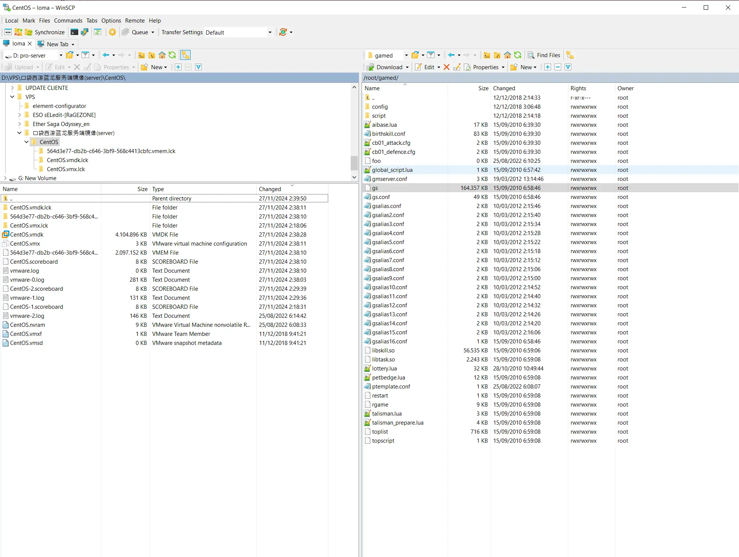Expand the Queue dropdown arrow
This screenshot has width=739, height=557.
click(x=153, y=32)
